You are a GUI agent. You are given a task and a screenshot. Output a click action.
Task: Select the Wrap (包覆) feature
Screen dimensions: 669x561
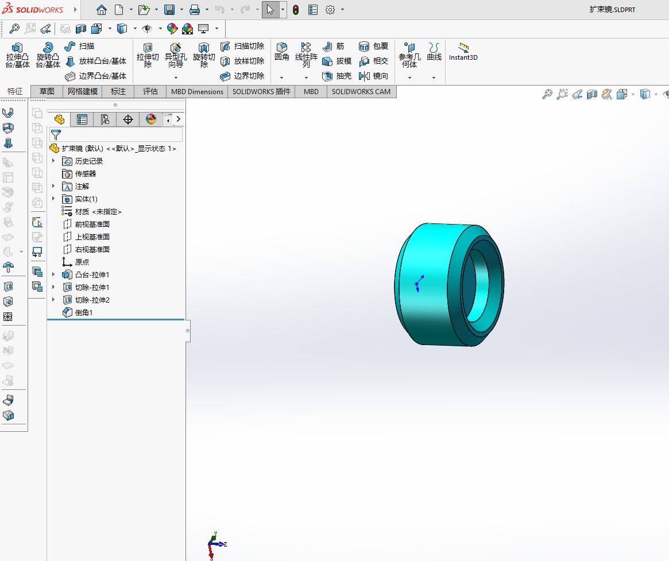[373, 46]
